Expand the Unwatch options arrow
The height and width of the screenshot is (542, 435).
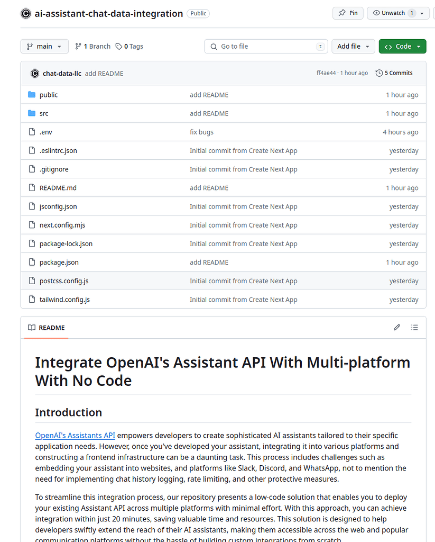coord(422,13)
